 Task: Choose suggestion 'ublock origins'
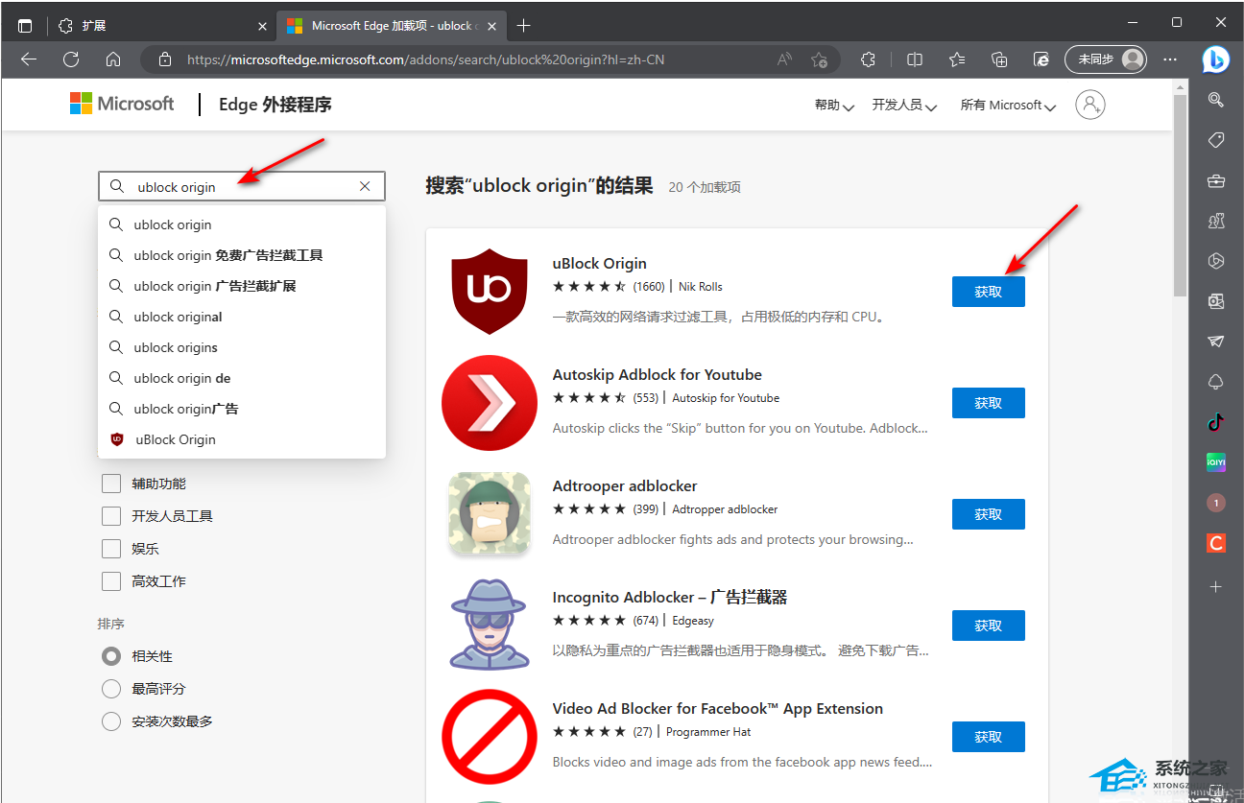coord(242,347)
